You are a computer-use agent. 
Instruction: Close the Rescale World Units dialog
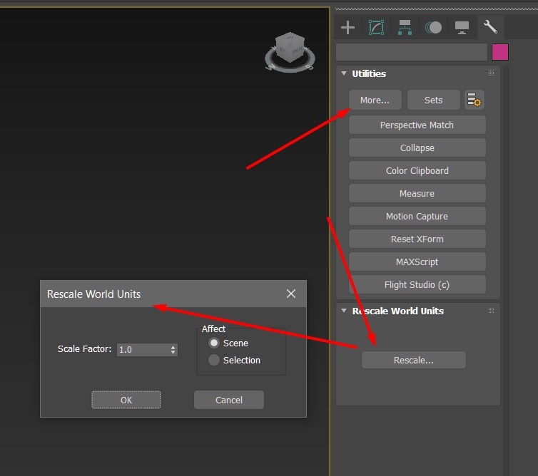pyautogui.click(x=291, y=294)
